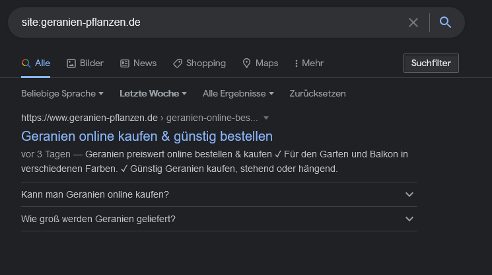Click the Maps location pin icon
492x275 pixels.
pyautogui.click(x=247, y=63)
